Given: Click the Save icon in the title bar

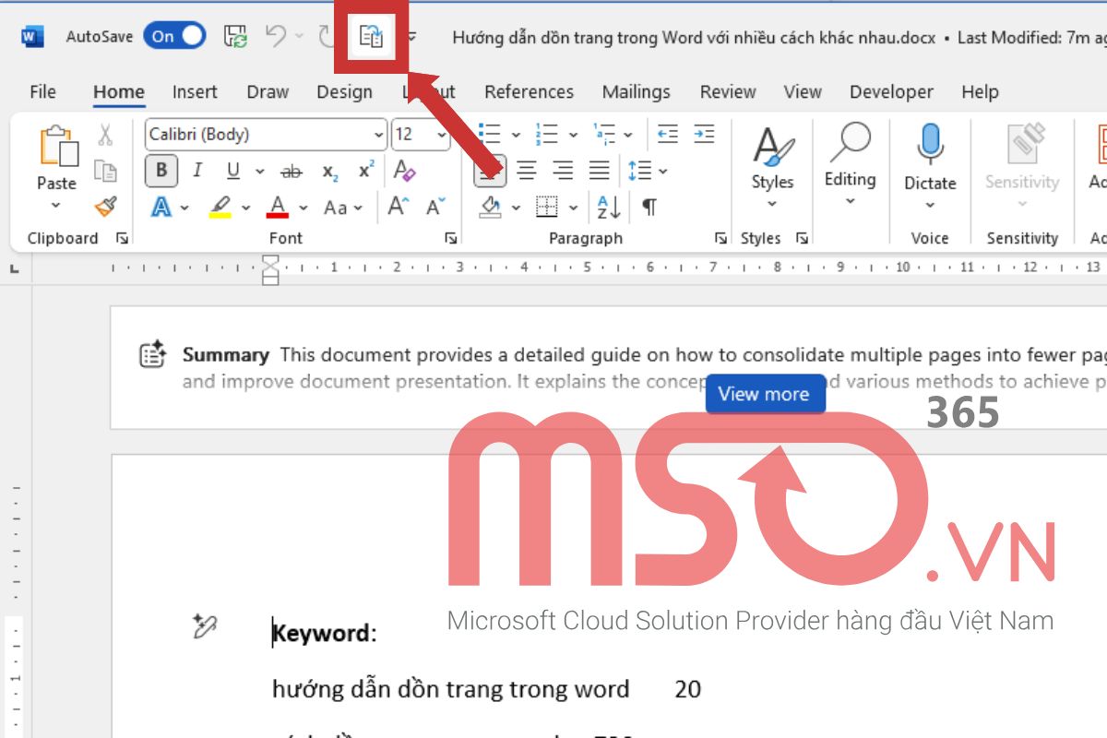Looking at the screenshot, I should click(236, 37).
